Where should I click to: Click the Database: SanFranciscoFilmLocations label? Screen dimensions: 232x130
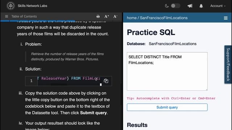162,44
